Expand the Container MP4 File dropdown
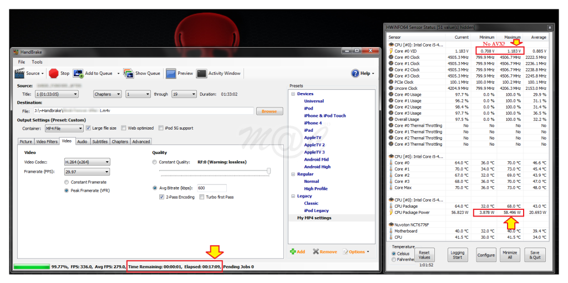Screen dimensions: 568x283 (64, 128)
